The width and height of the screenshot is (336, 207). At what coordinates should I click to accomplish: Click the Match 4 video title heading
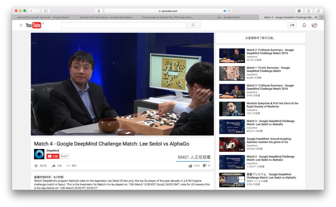pyautogui.click(x=112, y=144)
